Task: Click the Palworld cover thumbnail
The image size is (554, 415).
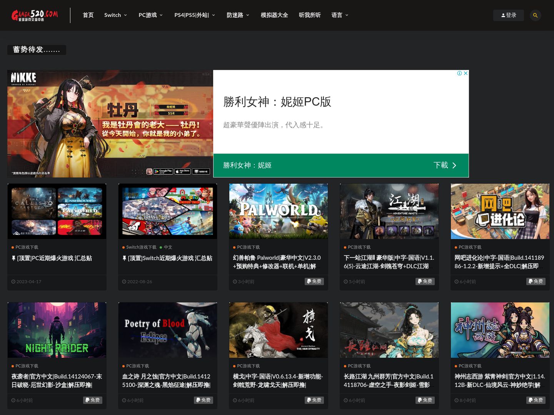Action: (x=279, y=211)
